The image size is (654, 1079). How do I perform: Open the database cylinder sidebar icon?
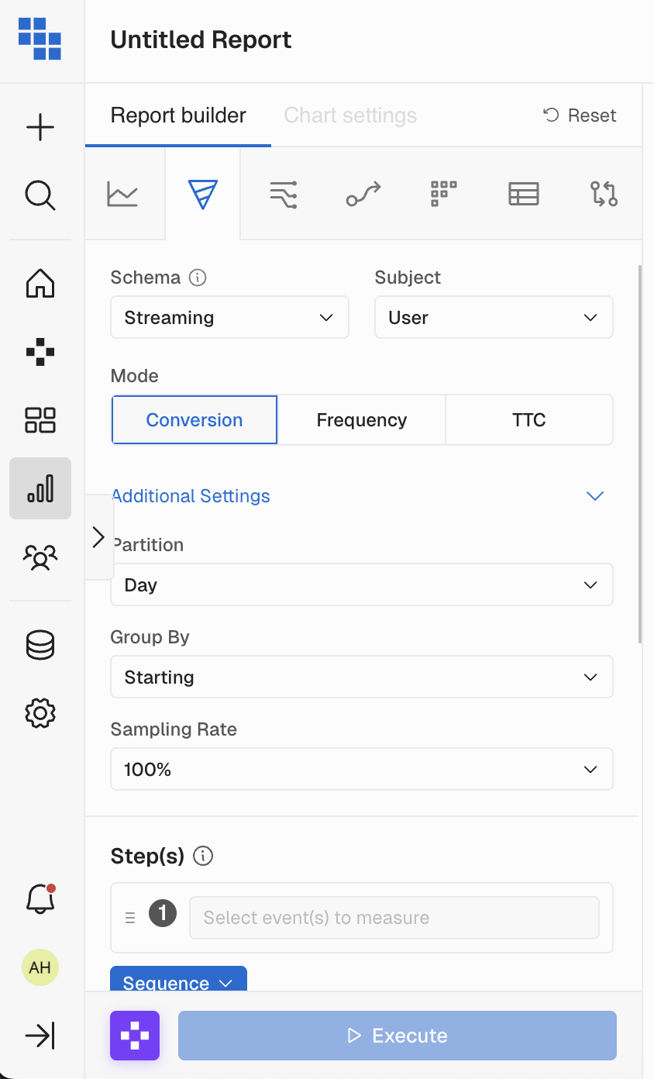point(40,644)
